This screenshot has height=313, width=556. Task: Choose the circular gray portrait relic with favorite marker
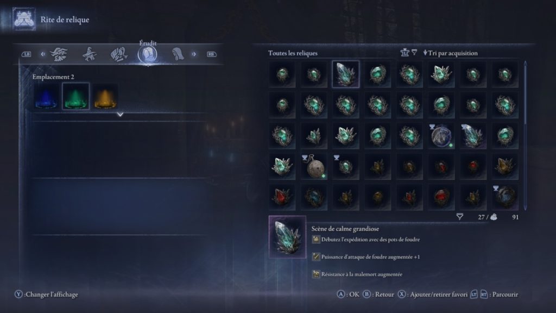[x=441, y=135]
